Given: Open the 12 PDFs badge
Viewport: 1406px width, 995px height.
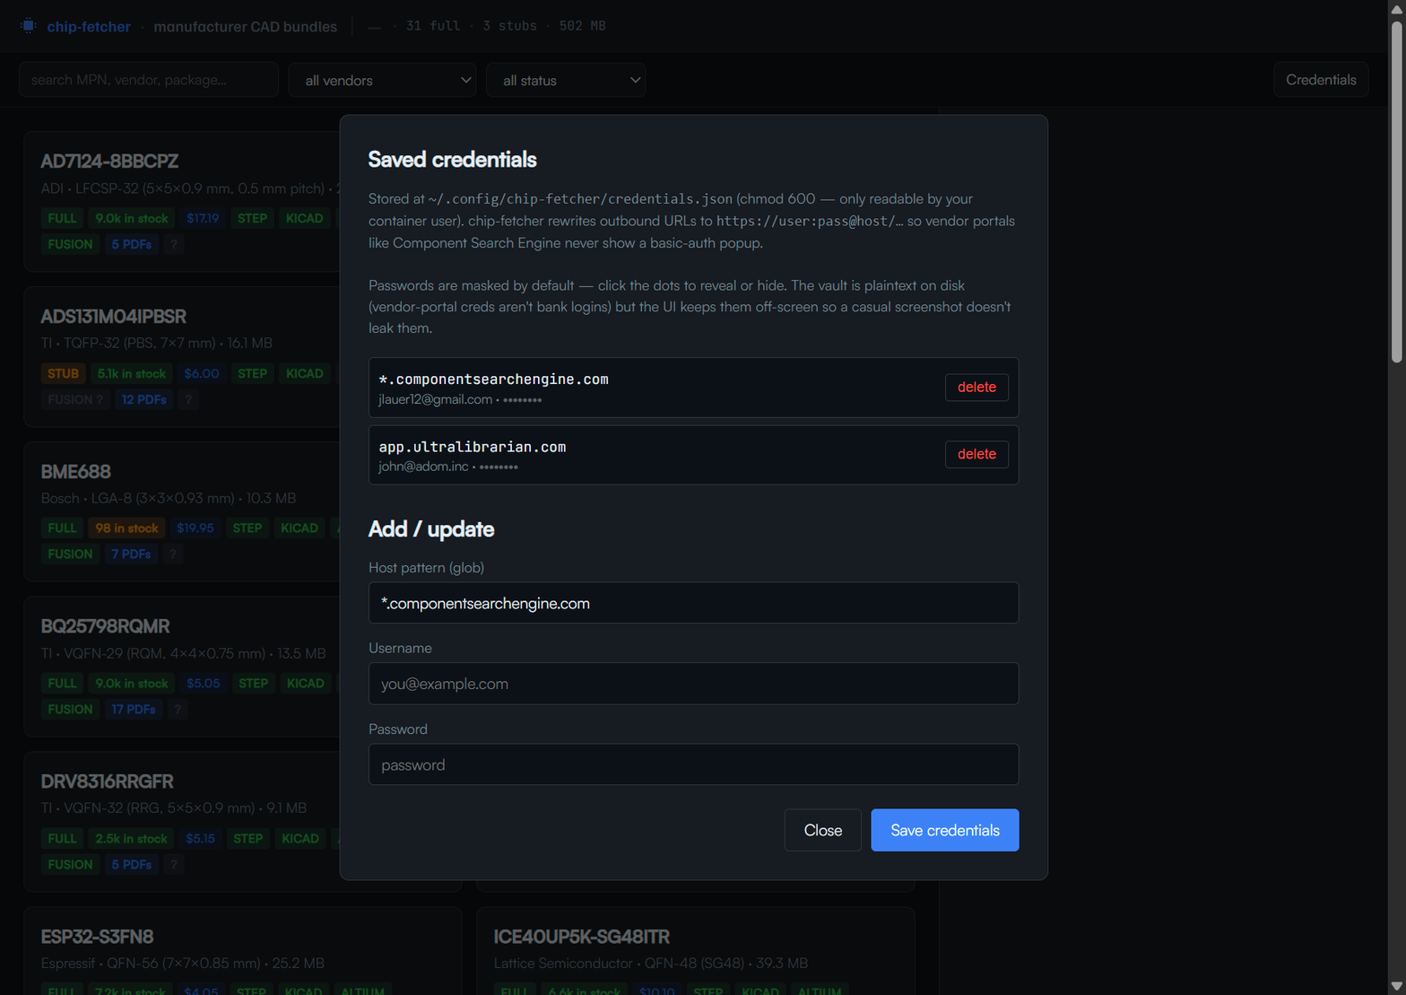Looking at the screenshot, I should pyautogui.click(x=144, y=399).
